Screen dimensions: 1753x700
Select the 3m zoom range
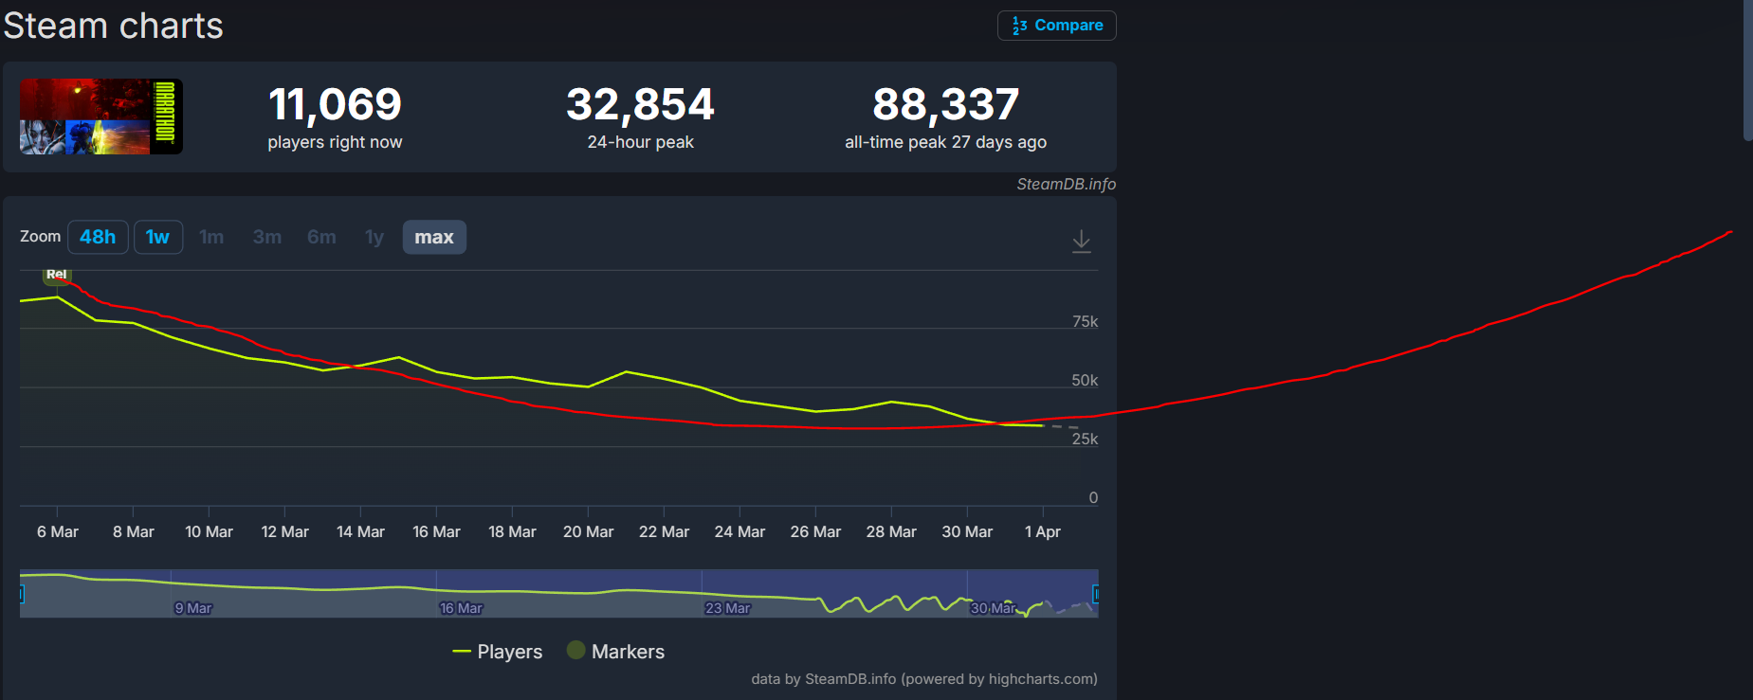(267, 237)
